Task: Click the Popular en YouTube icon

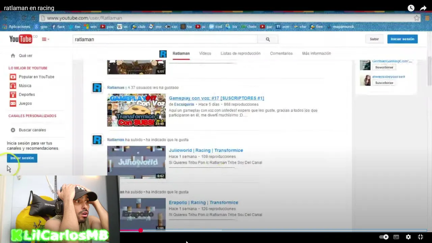Action: [13, 77]
